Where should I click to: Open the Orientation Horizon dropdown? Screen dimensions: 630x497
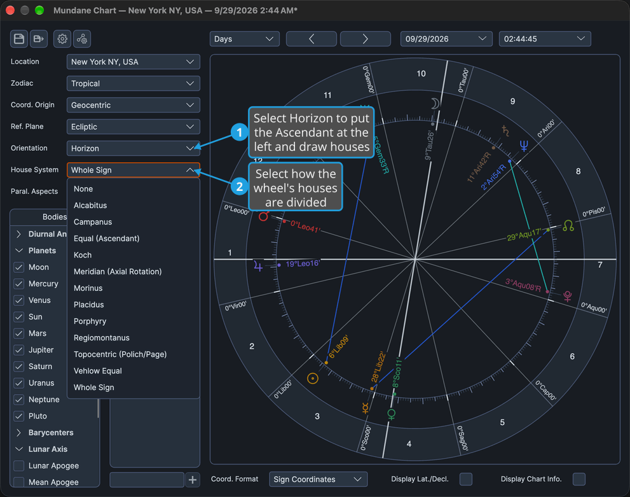(134, 148)
